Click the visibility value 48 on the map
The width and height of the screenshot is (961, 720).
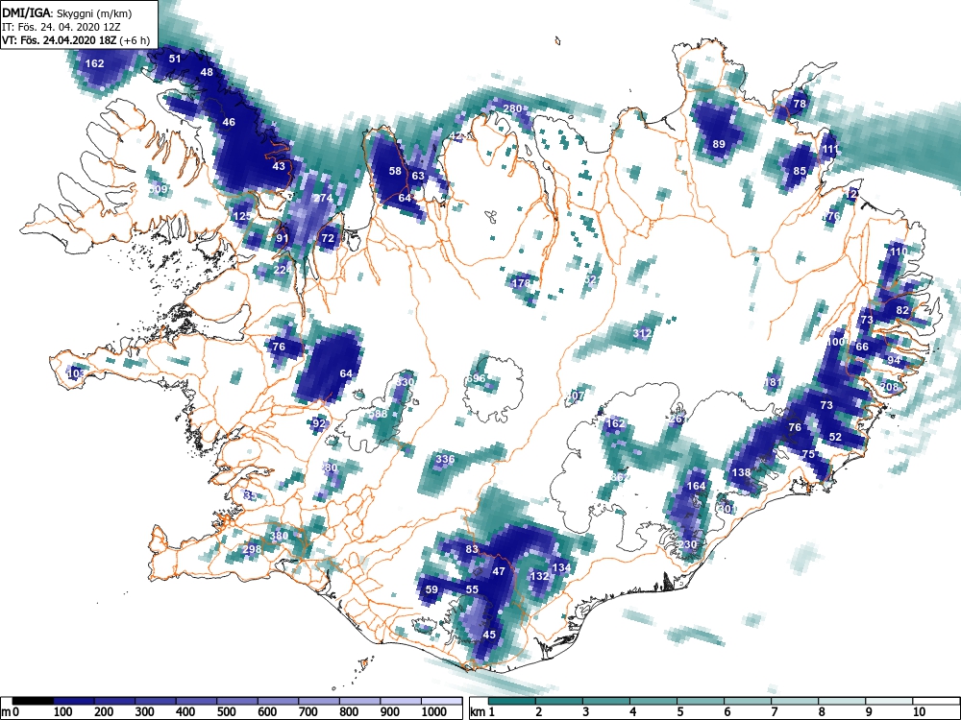coord(208,72)
